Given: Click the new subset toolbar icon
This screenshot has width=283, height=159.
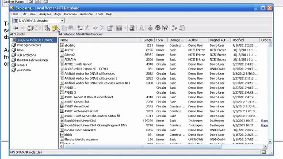Looking at the screenshot, I should pos(80,28).
